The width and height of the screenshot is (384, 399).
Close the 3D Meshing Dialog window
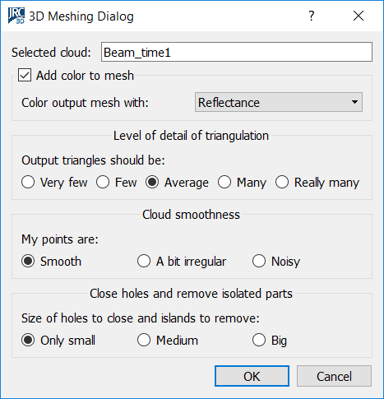pyautogui.click(x=359, y=16)
